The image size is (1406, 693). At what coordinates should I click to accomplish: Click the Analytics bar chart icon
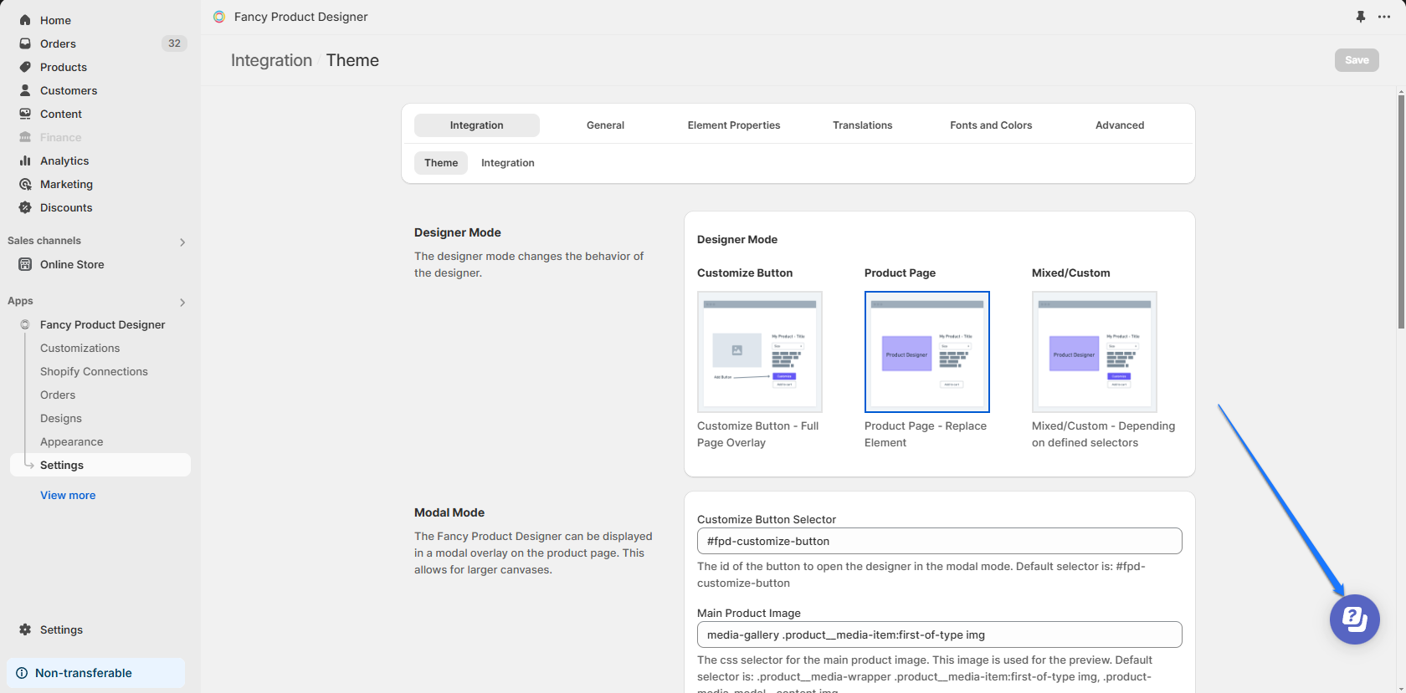(25, 161)
